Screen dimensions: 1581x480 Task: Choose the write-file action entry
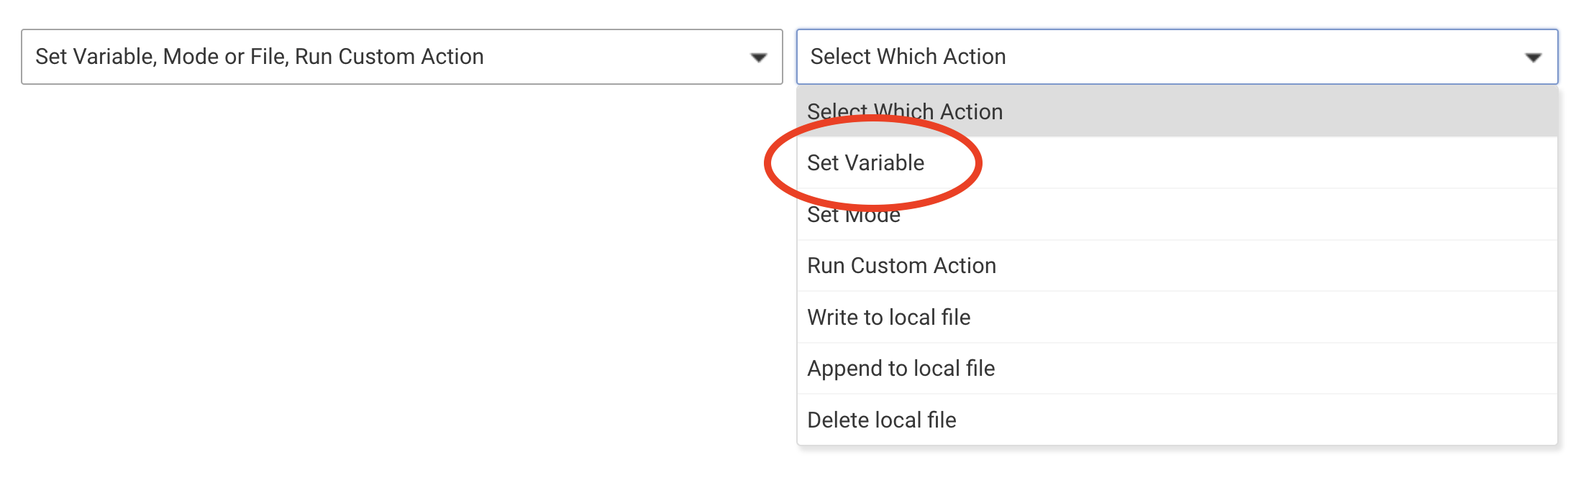[x=1177, y=317]
